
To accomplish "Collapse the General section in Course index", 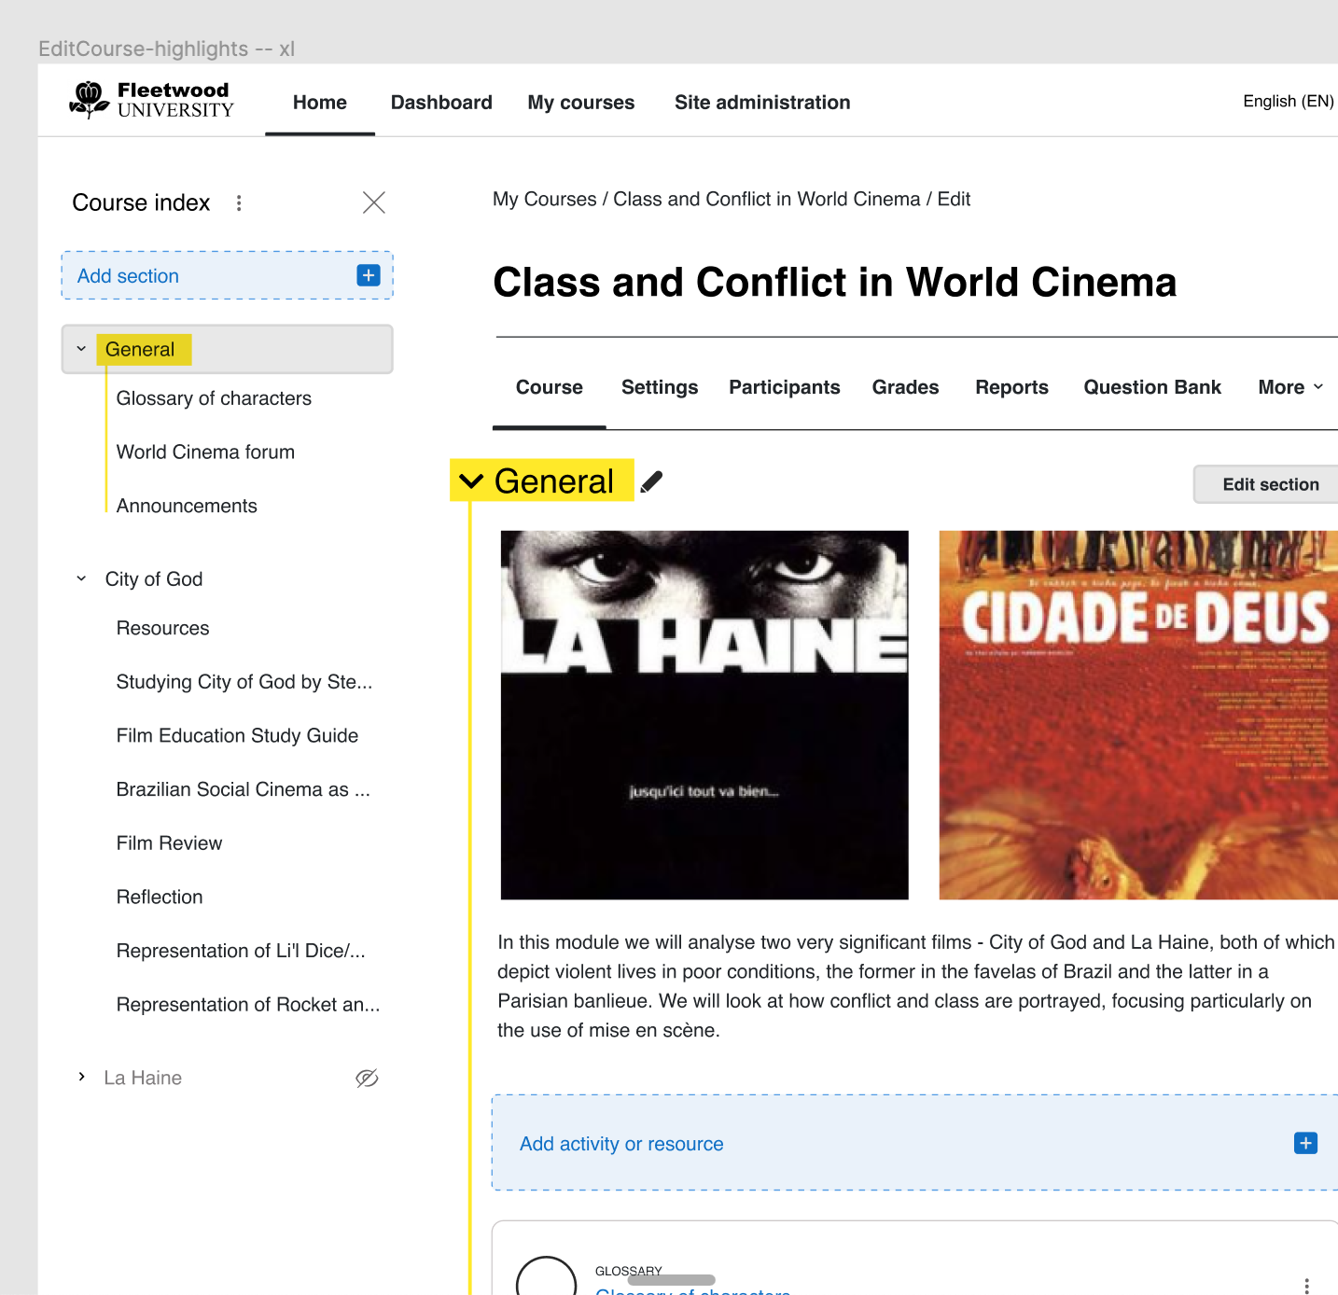I will [x=81, y=349].
